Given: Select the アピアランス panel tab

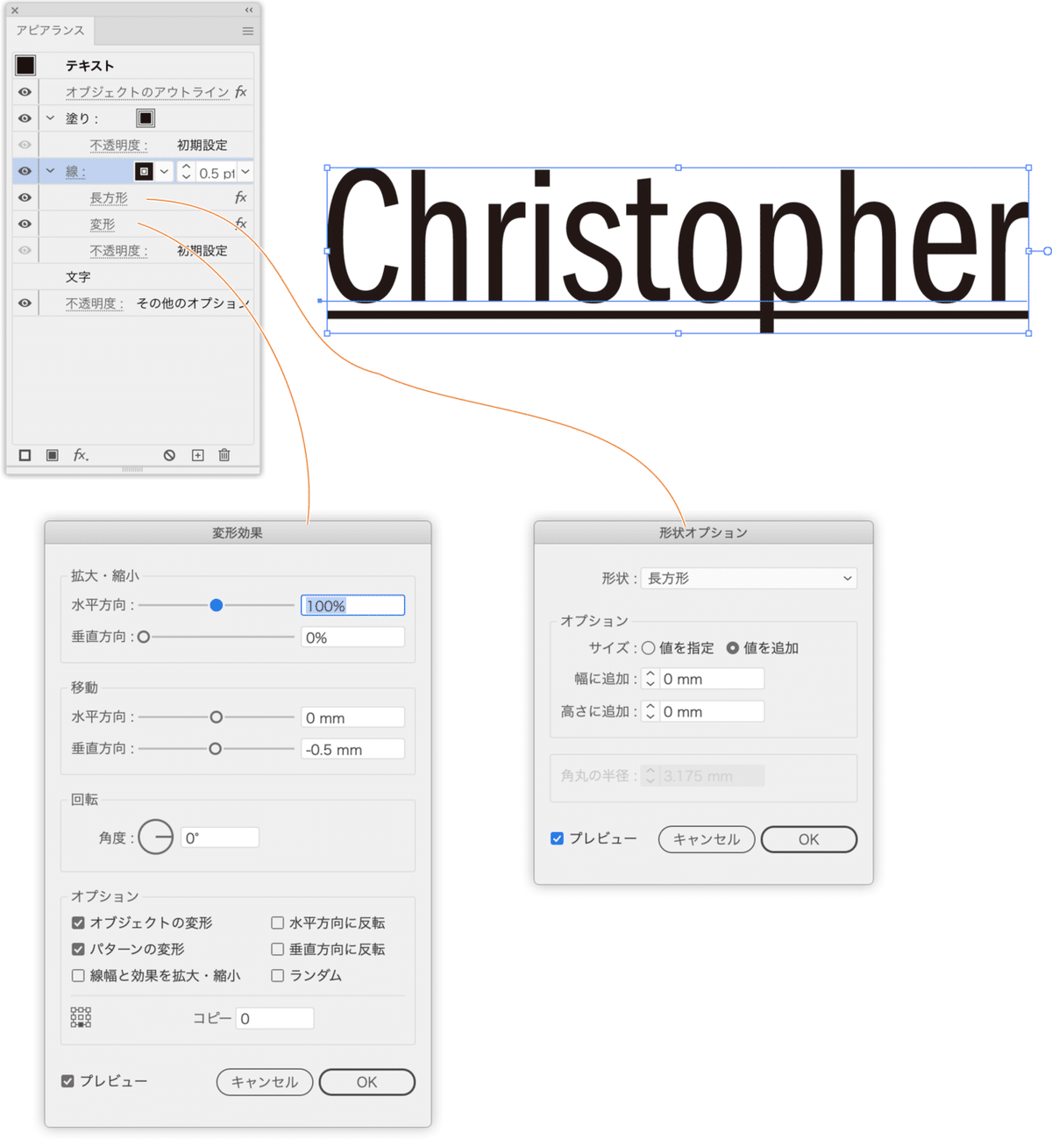Looking at the screenshot, I should [x=51, y=30].
